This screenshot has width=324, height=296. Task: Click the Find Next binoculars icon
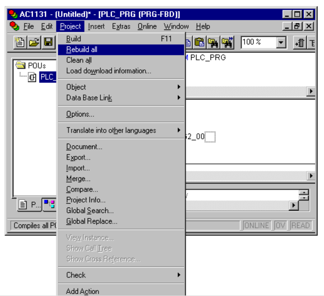pos(227,42)
